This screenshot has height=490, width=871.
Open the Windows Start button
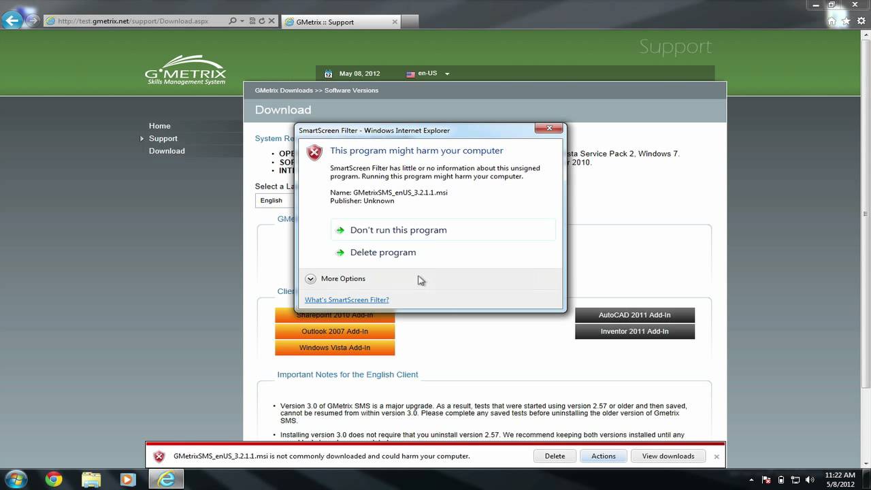click(15, 479)
